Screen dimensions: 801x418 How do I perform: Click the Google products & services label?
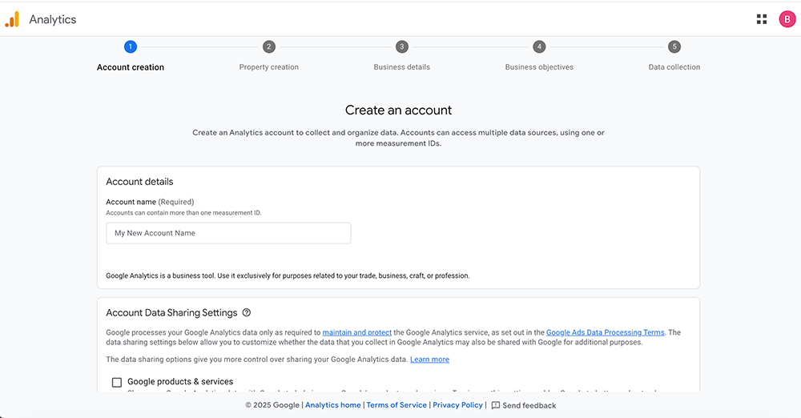[180, 382]
